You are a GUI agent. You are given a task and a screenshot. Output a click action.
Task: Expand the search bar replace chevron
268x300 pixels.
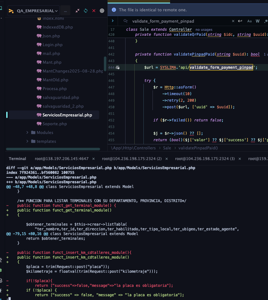pos(113,21)
